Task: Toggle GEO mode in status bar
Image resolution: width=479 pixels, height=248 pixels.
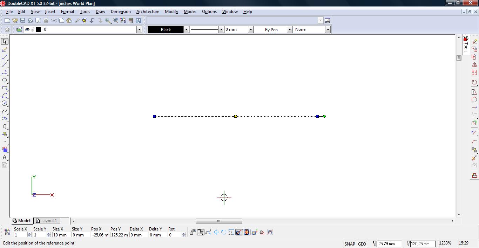Action: tap(362, 244)
